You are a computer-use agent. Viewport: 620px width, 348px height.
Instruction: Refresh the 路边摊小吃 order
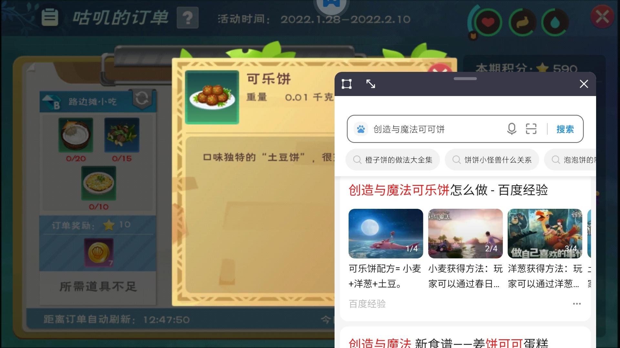coord(142,99)
